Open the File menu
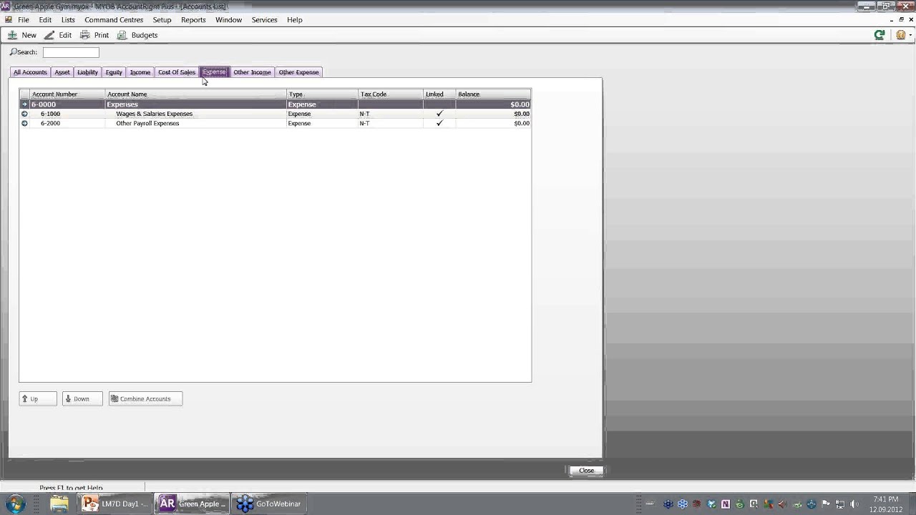The image size is (916, 515). pyautogui.click(x=24, y=20)
